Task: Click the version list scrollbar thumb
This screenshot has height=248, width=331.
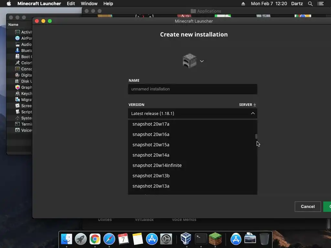Action: coord(256,137)
